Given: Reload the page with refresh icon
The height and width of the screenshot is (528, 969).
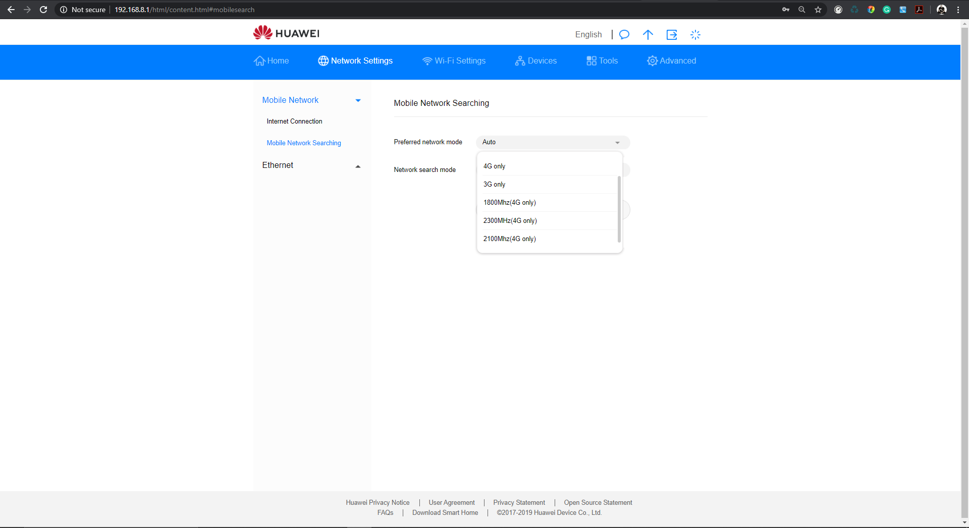Looking at the screenshot, I should [43, 10].
